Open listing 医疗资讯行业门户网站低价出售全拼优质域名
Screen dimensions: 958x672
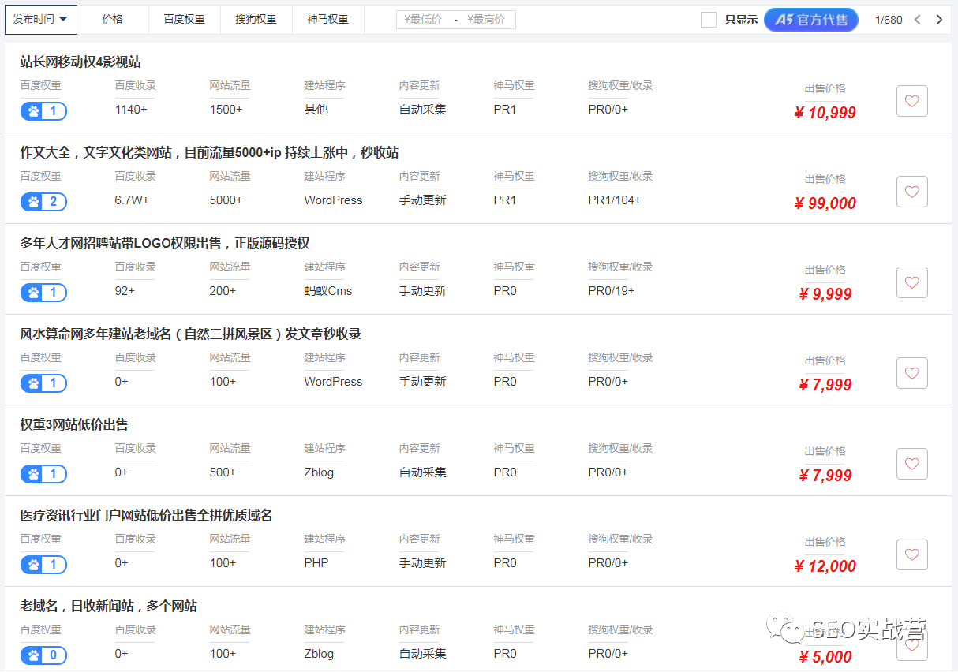tap(146, 516)
